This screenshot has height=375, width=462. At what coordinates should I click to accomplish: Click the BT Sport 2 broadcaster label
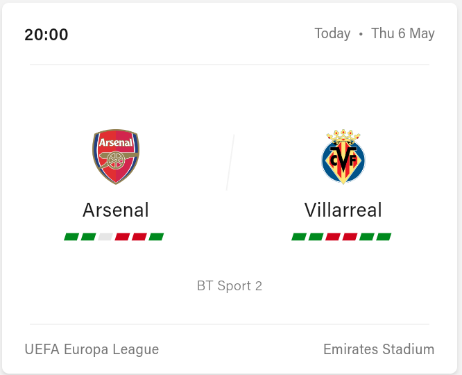point(230,285)
